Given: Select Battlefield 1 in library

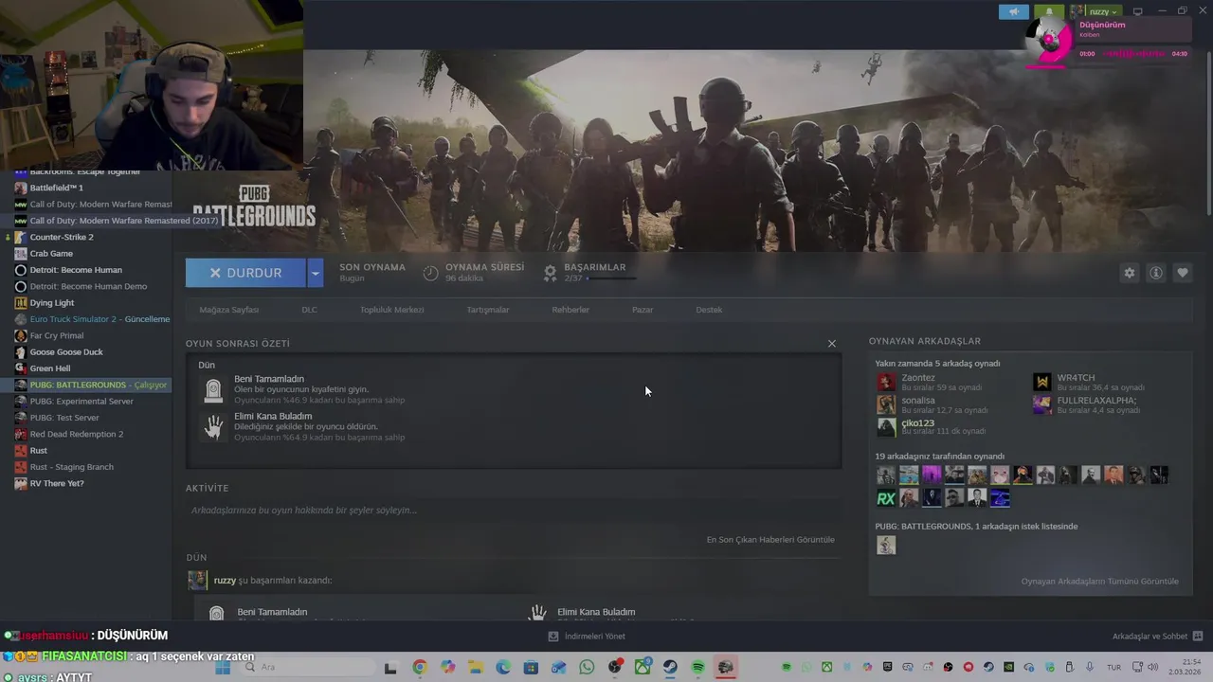Looking at the screenshot, I should pos(56,188).
